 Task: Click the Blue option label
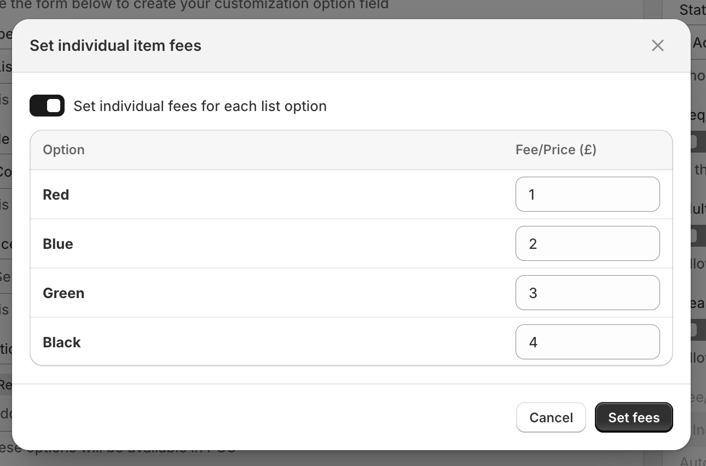click(57, 244)
